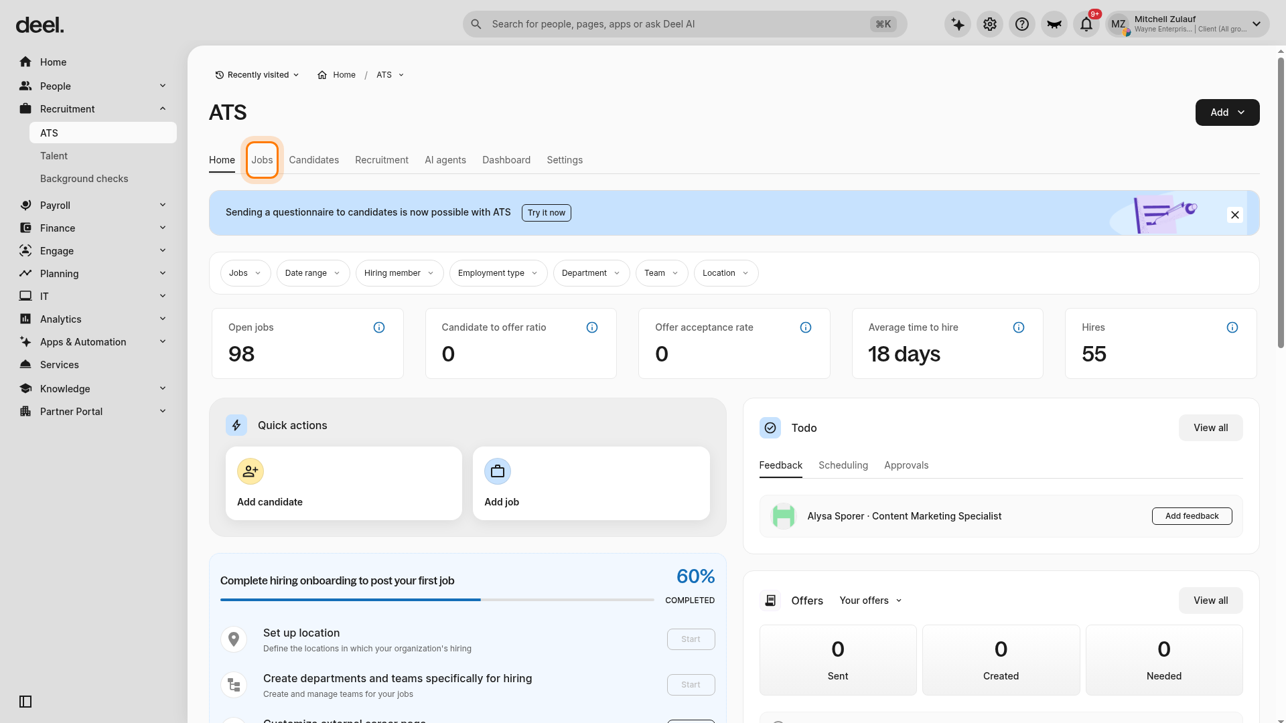Image resolution: width=1286 pixels, height=723 pixels.
Task: Click the Planning sidebar icon
Action: pos(25,274)
